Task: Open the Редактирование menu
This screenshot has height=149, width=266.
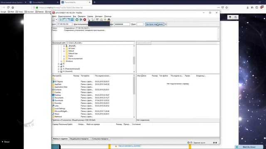Action: 65,17
